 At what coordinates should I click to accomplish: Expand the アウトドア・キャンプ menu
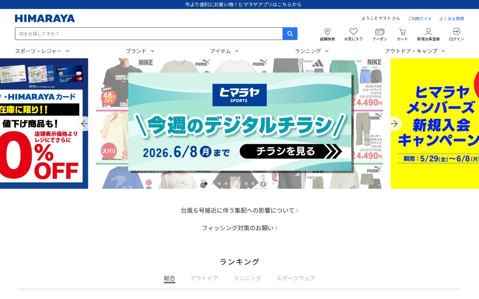click(x=415, y=51)
